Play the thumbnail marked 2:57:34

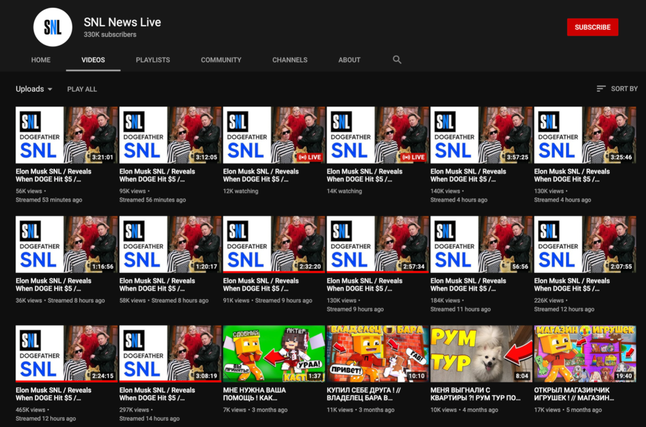tap(378, 244)
